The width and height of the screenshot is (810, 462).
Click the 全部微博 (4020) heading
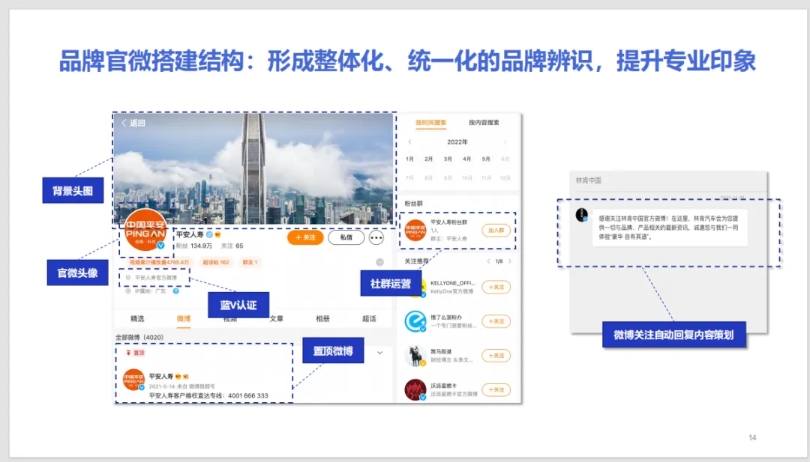coord(139,337)
